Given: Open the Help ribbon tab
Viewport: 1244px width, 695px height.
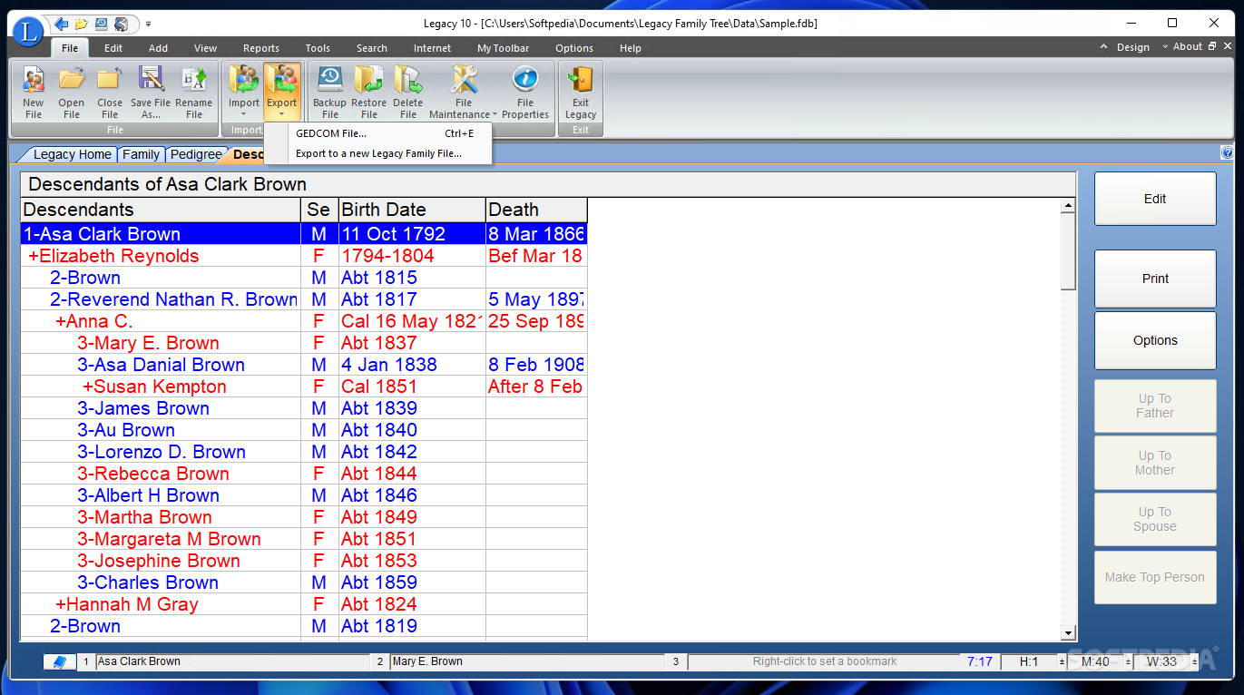Looking at the screenshot, I should (631, 48).
